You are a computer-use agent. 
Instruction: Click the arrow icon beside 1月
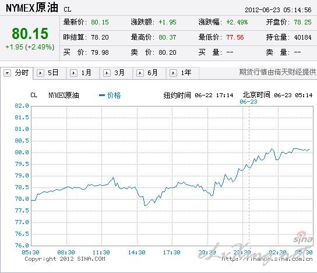[73, 73]
